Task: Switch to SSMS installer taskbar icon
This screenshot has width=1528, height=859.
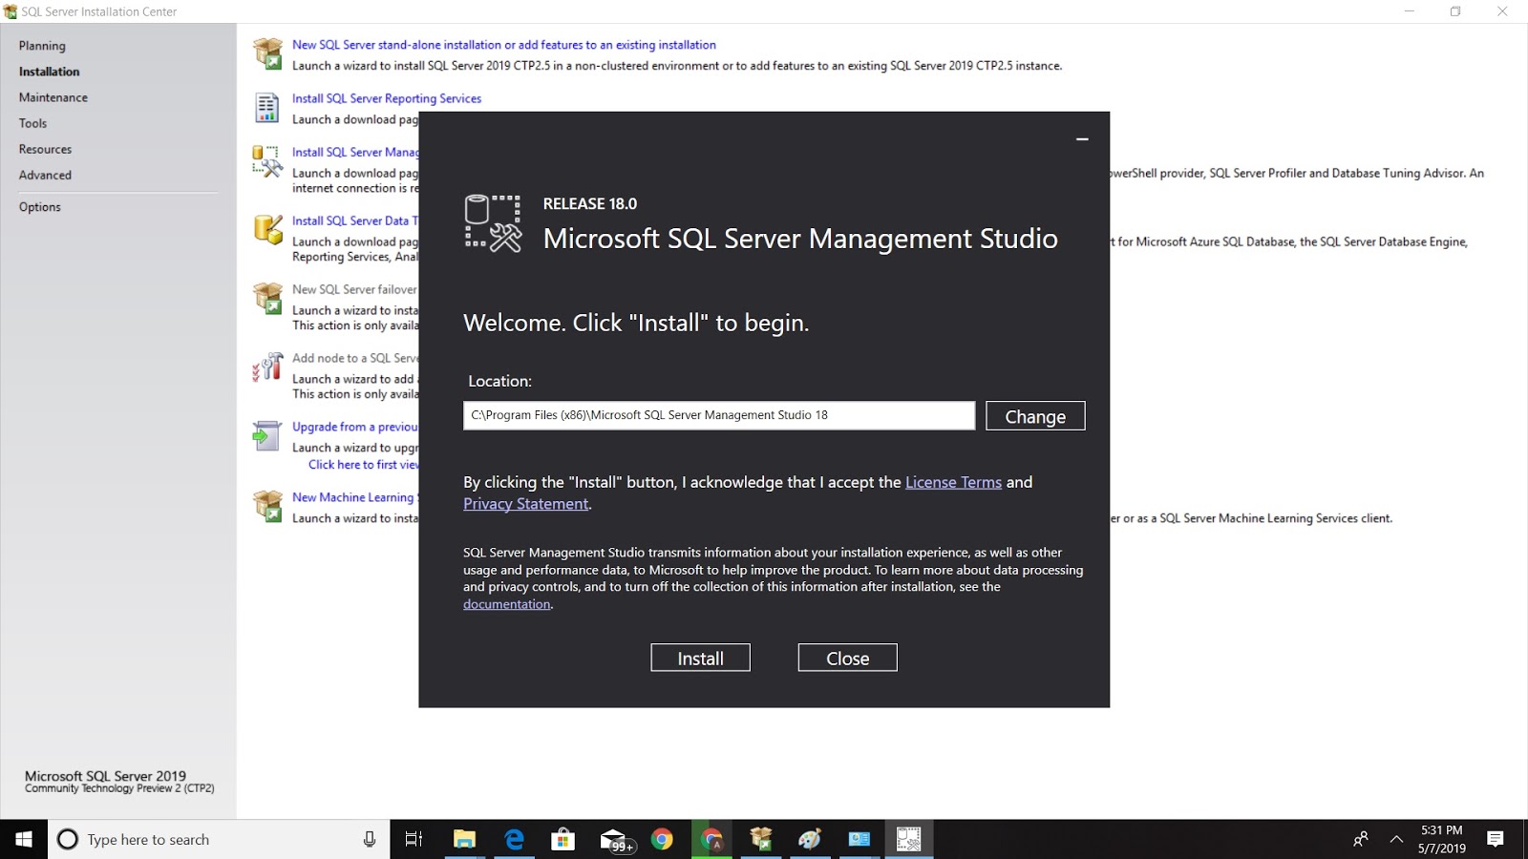Action: tap(908, 839)
